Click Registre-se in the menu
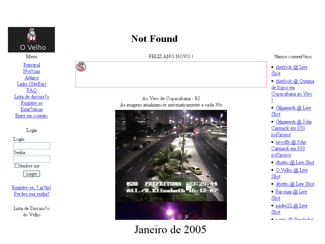 click(32, 103)
